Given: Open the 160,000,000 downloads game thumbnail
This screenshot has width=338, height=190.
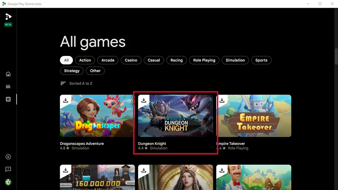Looking at the screenshot, I should point(98,177).
